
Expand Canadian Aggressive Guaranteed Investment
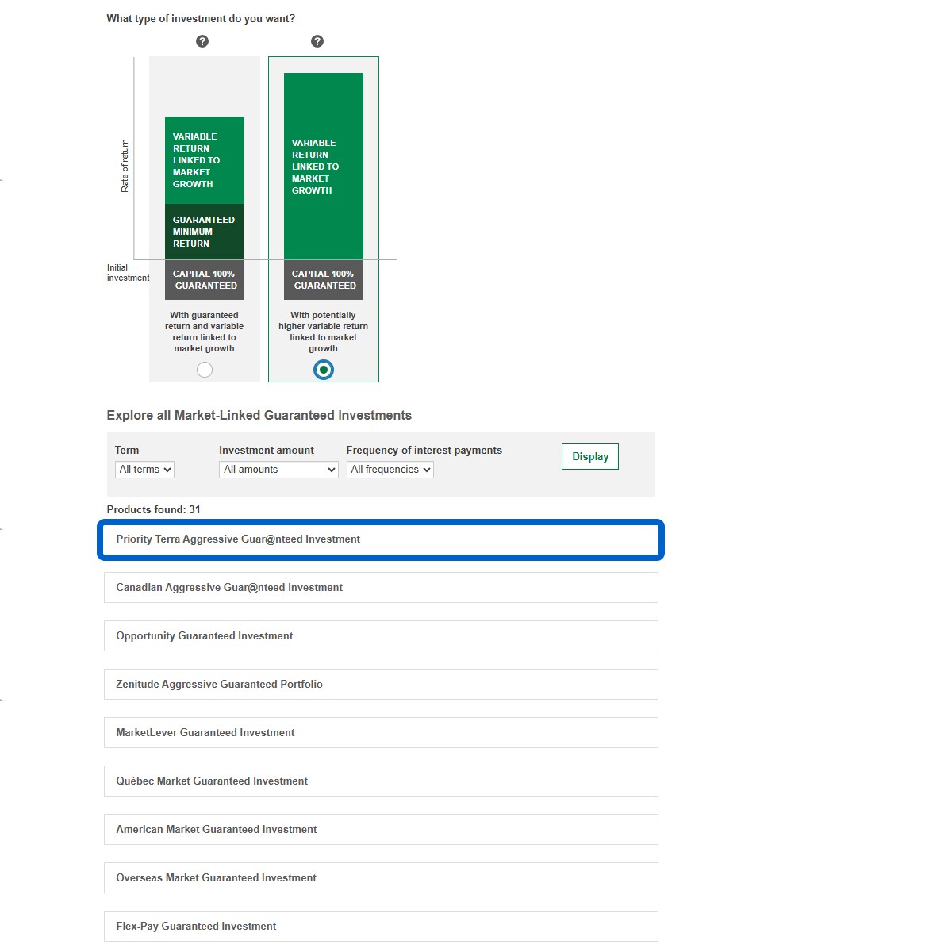[x=381, y=588]
